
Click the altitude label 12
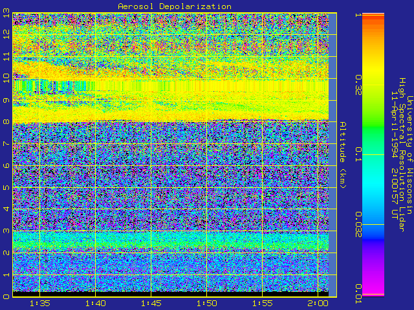tap(6, 34)
